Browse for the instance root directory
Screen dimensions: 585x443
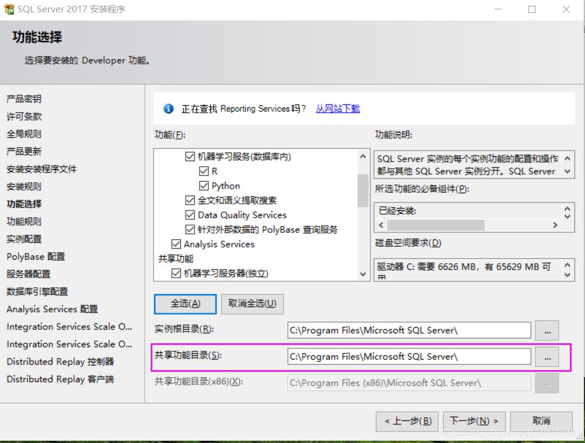tap(546, 330)
